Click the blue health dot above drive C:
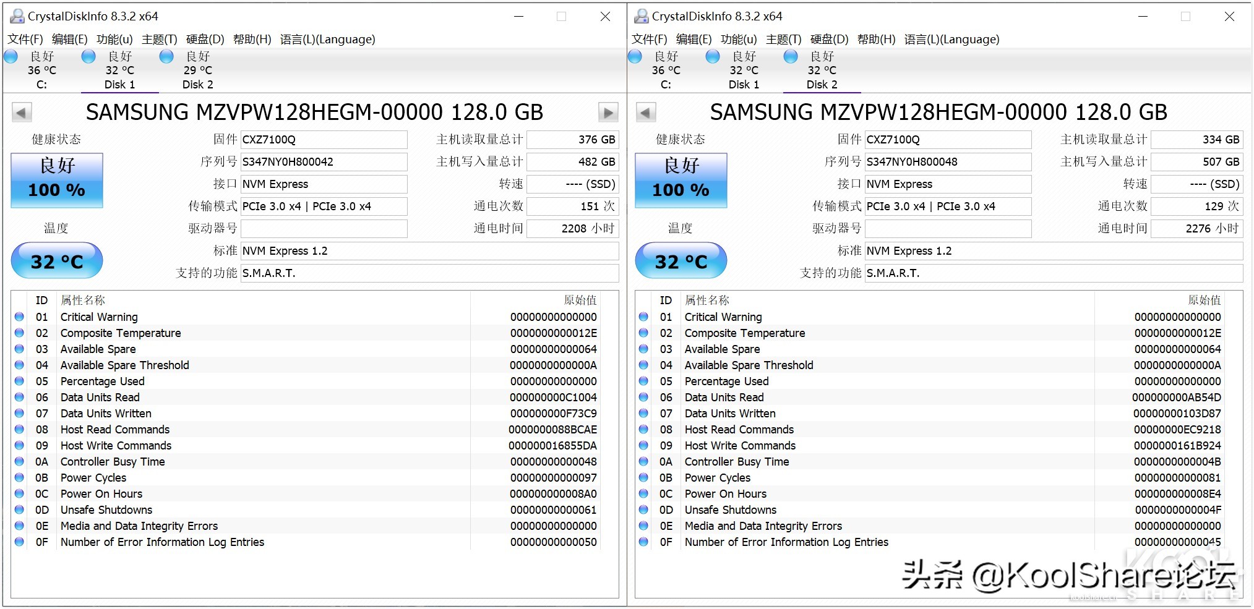Viewport: 1254px width, 609px height. pyautogui.click(x=11, y=56)
